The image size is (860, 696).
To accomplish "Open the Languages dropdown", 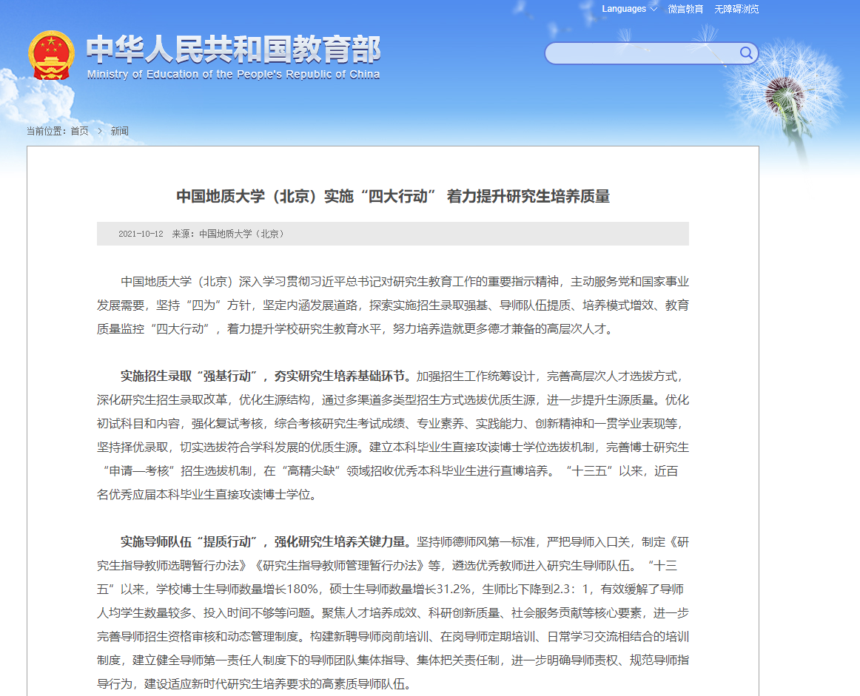I will pyautogui.click(x=629, y=9).
